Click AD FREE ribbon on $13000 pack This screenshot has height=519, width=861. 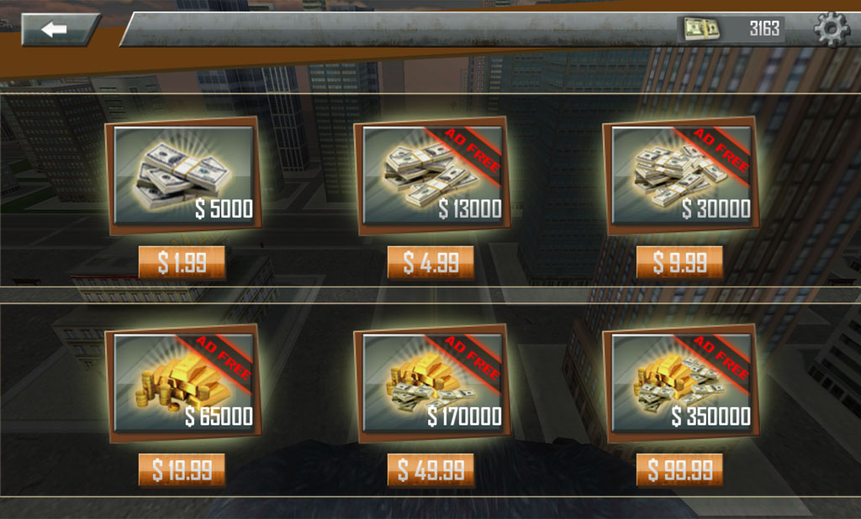[471, 152]
